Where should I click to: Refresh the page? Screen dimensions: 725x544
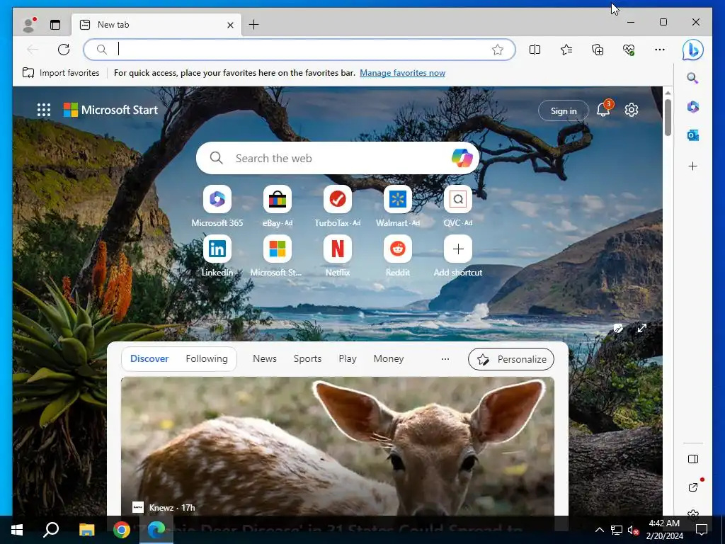point(64,50)
